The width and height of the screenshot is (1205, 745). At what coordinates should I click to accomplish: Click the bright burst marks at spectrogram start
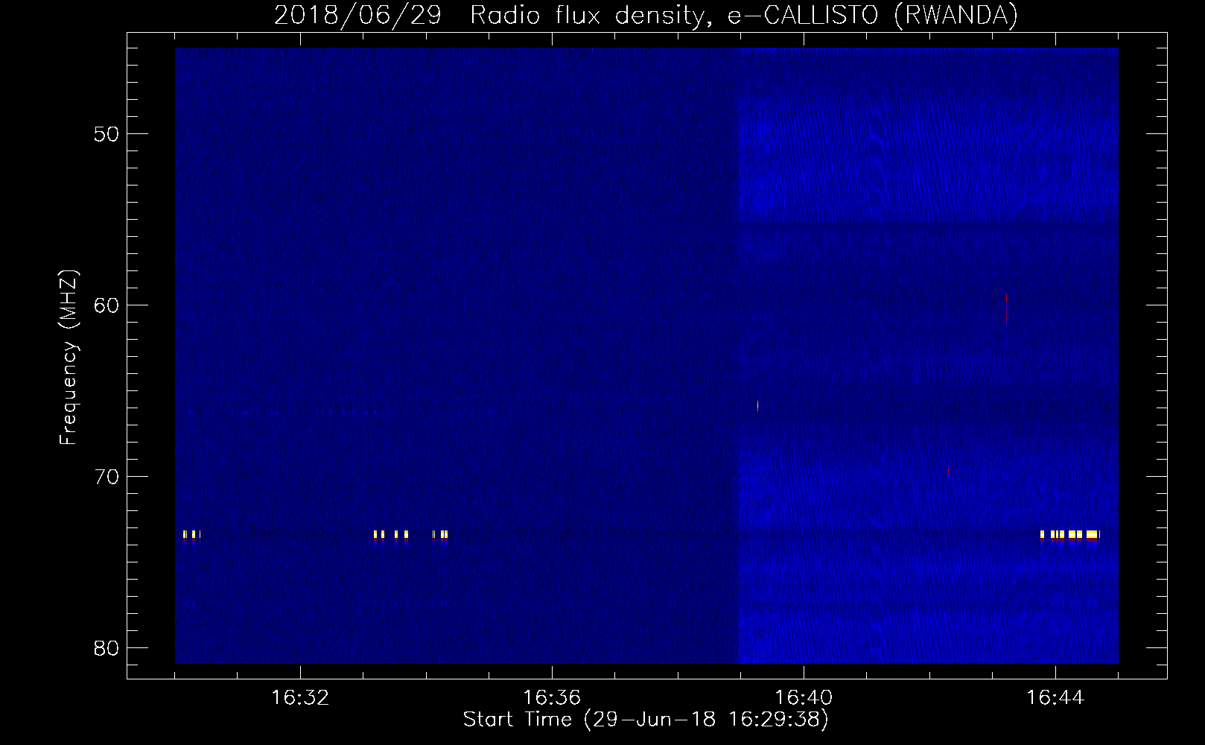click(191, 535)
